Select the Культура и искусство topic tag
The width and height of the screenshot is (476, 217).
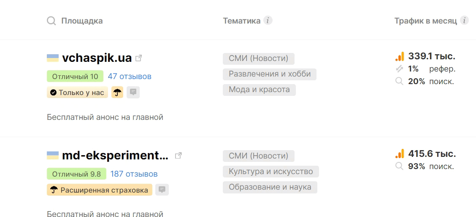(270, 172)
